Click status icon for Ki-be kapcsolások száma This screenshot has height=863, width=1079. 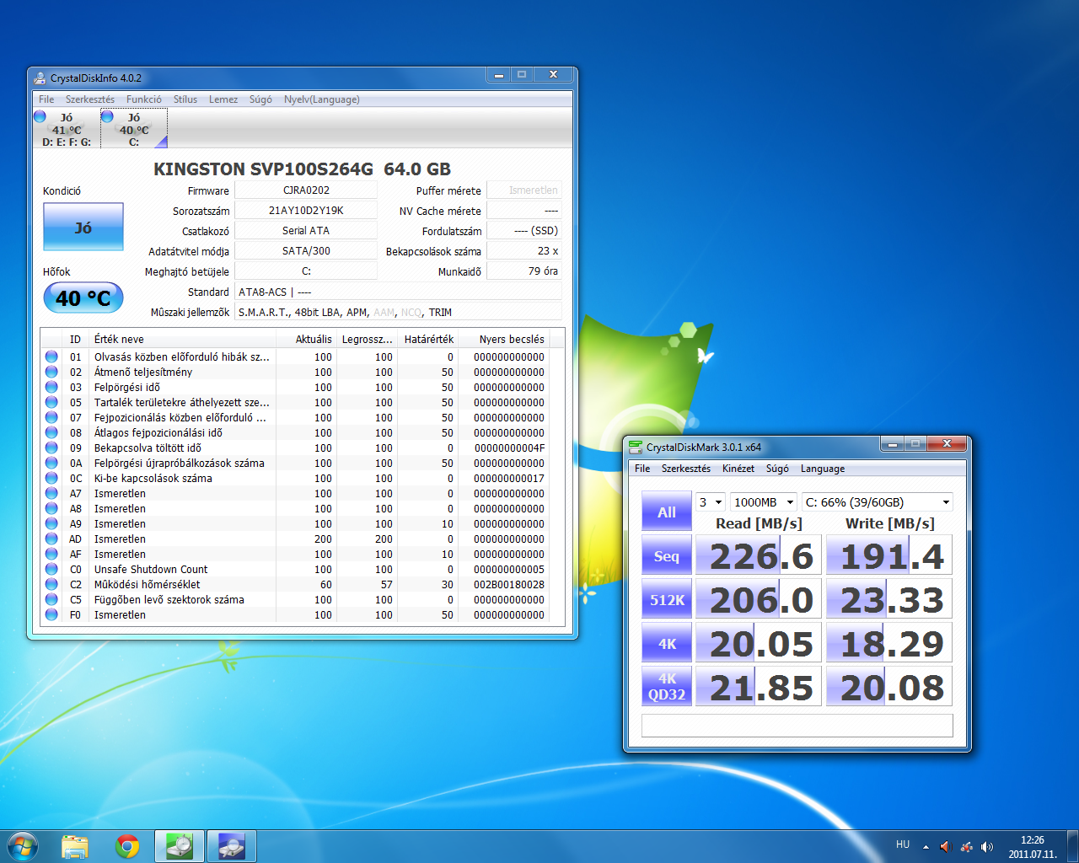52,478
